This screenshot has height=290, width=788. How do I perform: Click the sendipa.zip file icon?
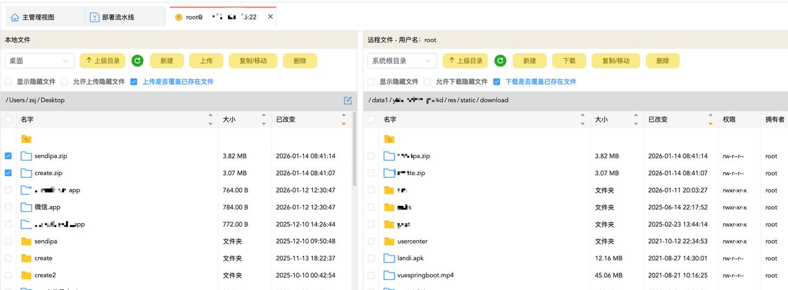click(26, 156)
